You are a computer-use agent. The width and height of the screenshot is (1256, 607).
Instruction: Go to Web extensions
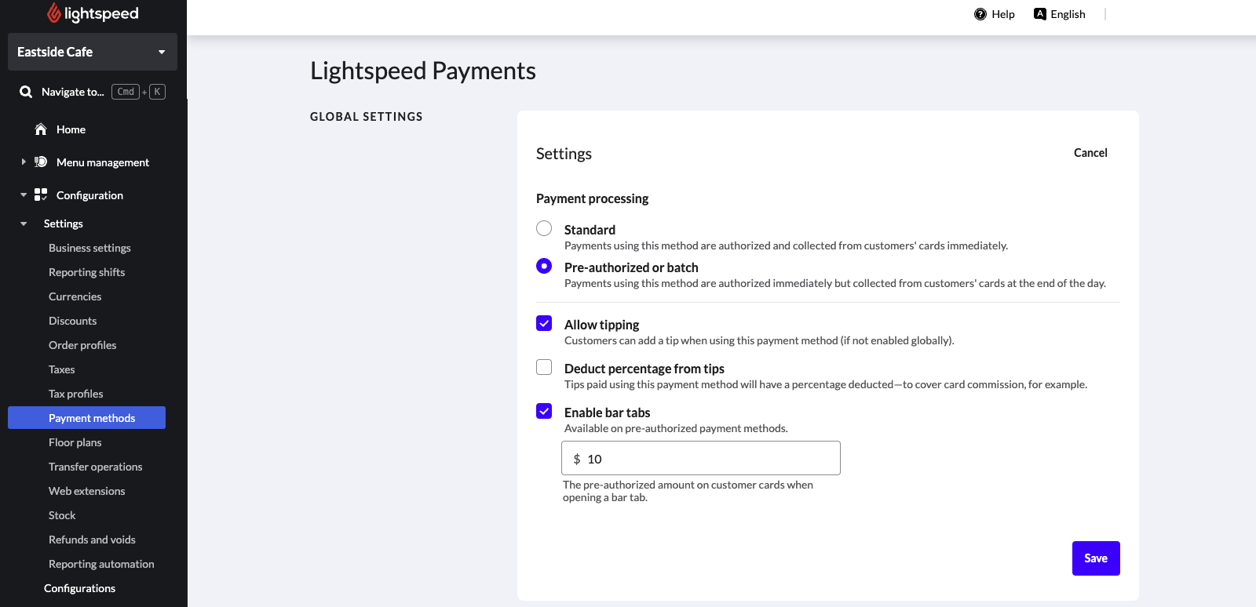tap(86, 491)
